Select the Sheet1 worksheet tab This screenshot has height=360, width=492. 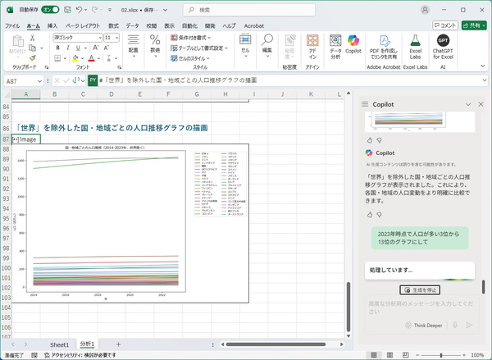(x=59, y=344)
